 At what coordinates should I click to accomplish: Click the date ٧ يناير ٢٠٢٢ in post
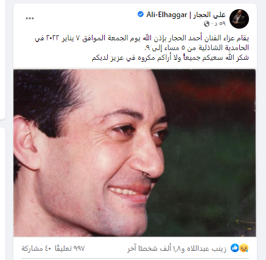(63, 38)
